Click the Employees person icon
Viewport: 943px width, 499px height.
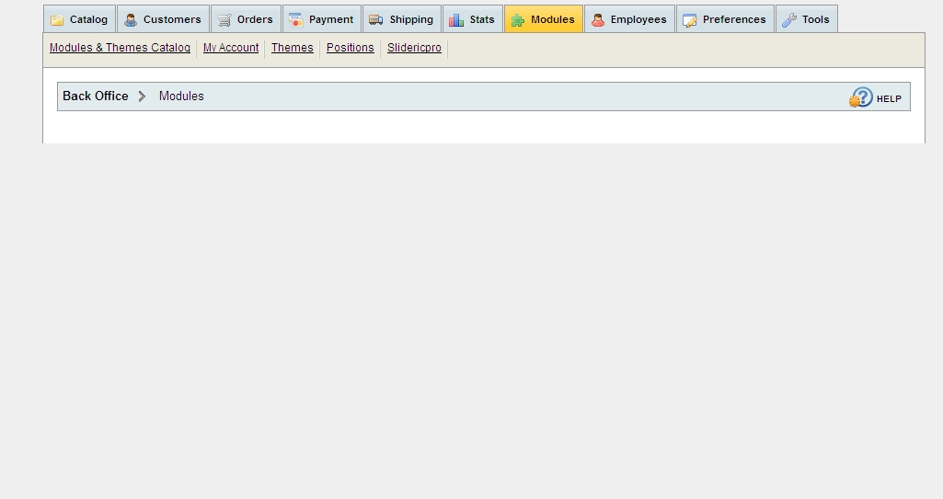click(598, 20)
